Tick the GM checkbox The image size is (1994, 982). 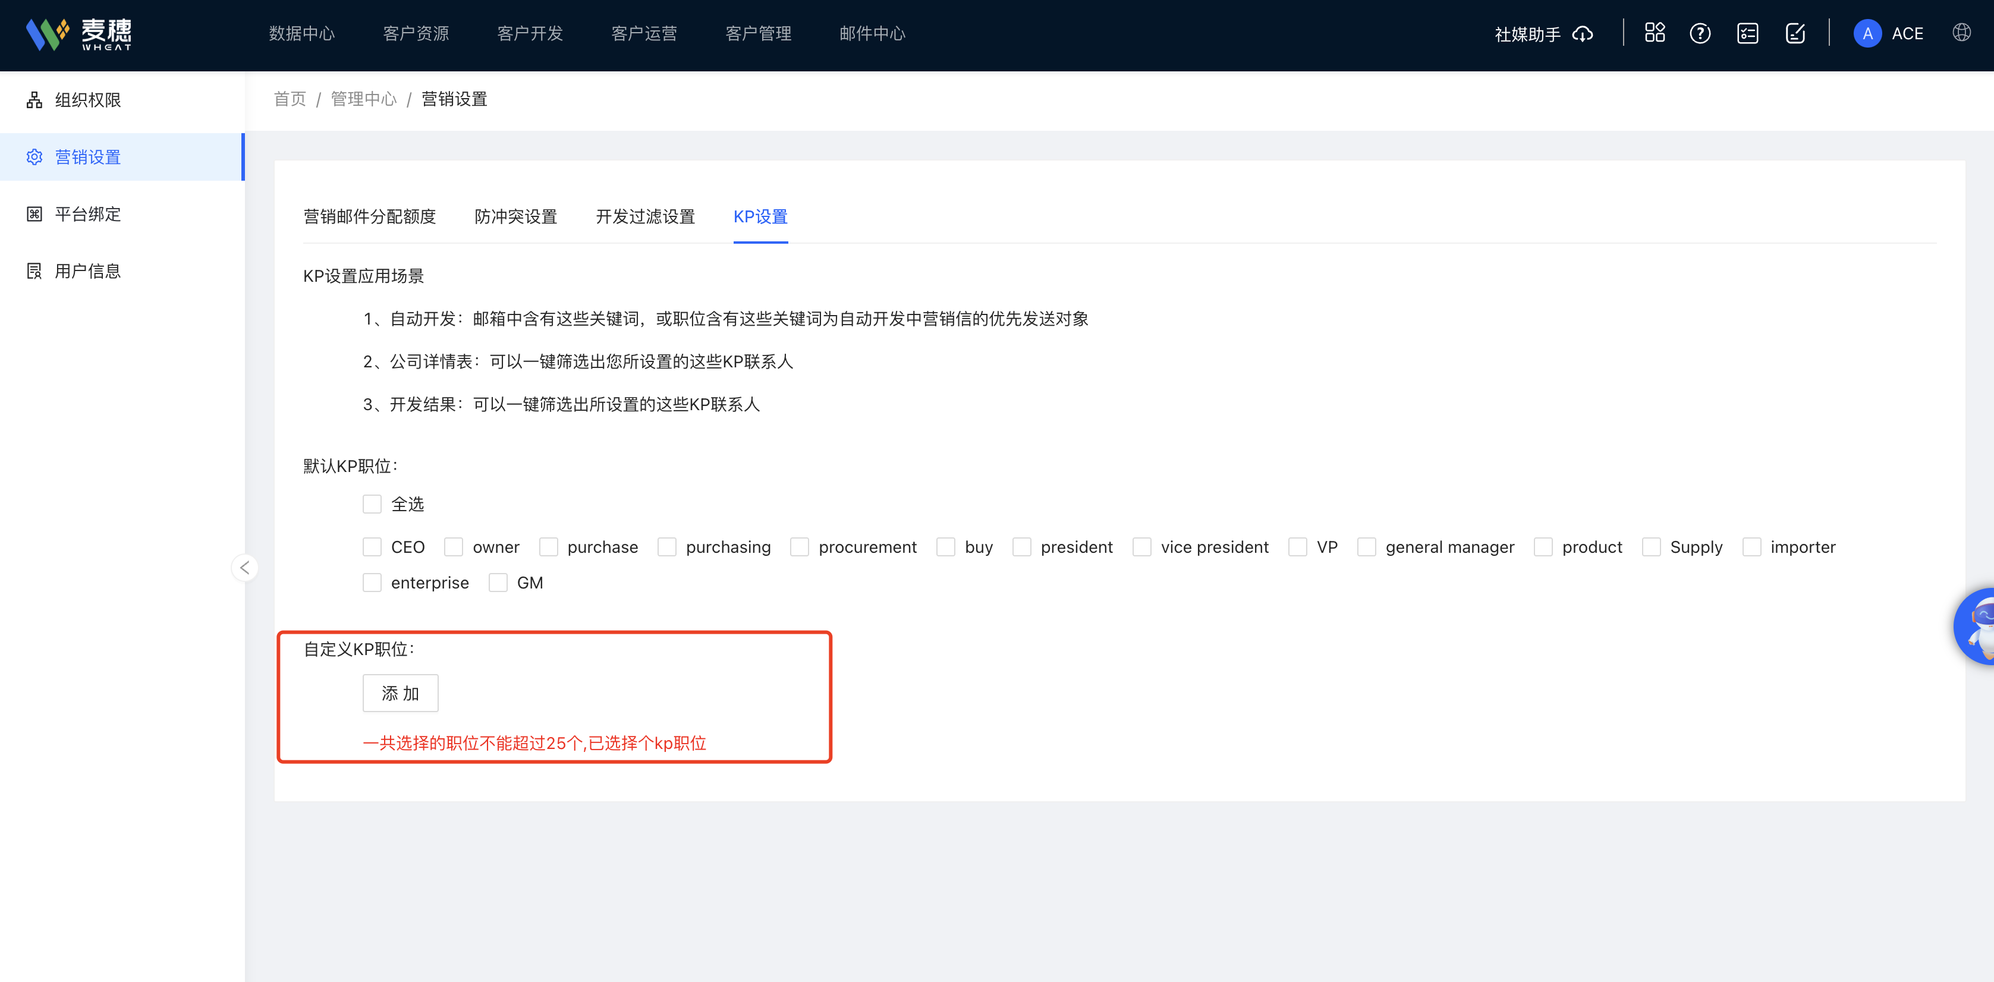coord(498,583)
